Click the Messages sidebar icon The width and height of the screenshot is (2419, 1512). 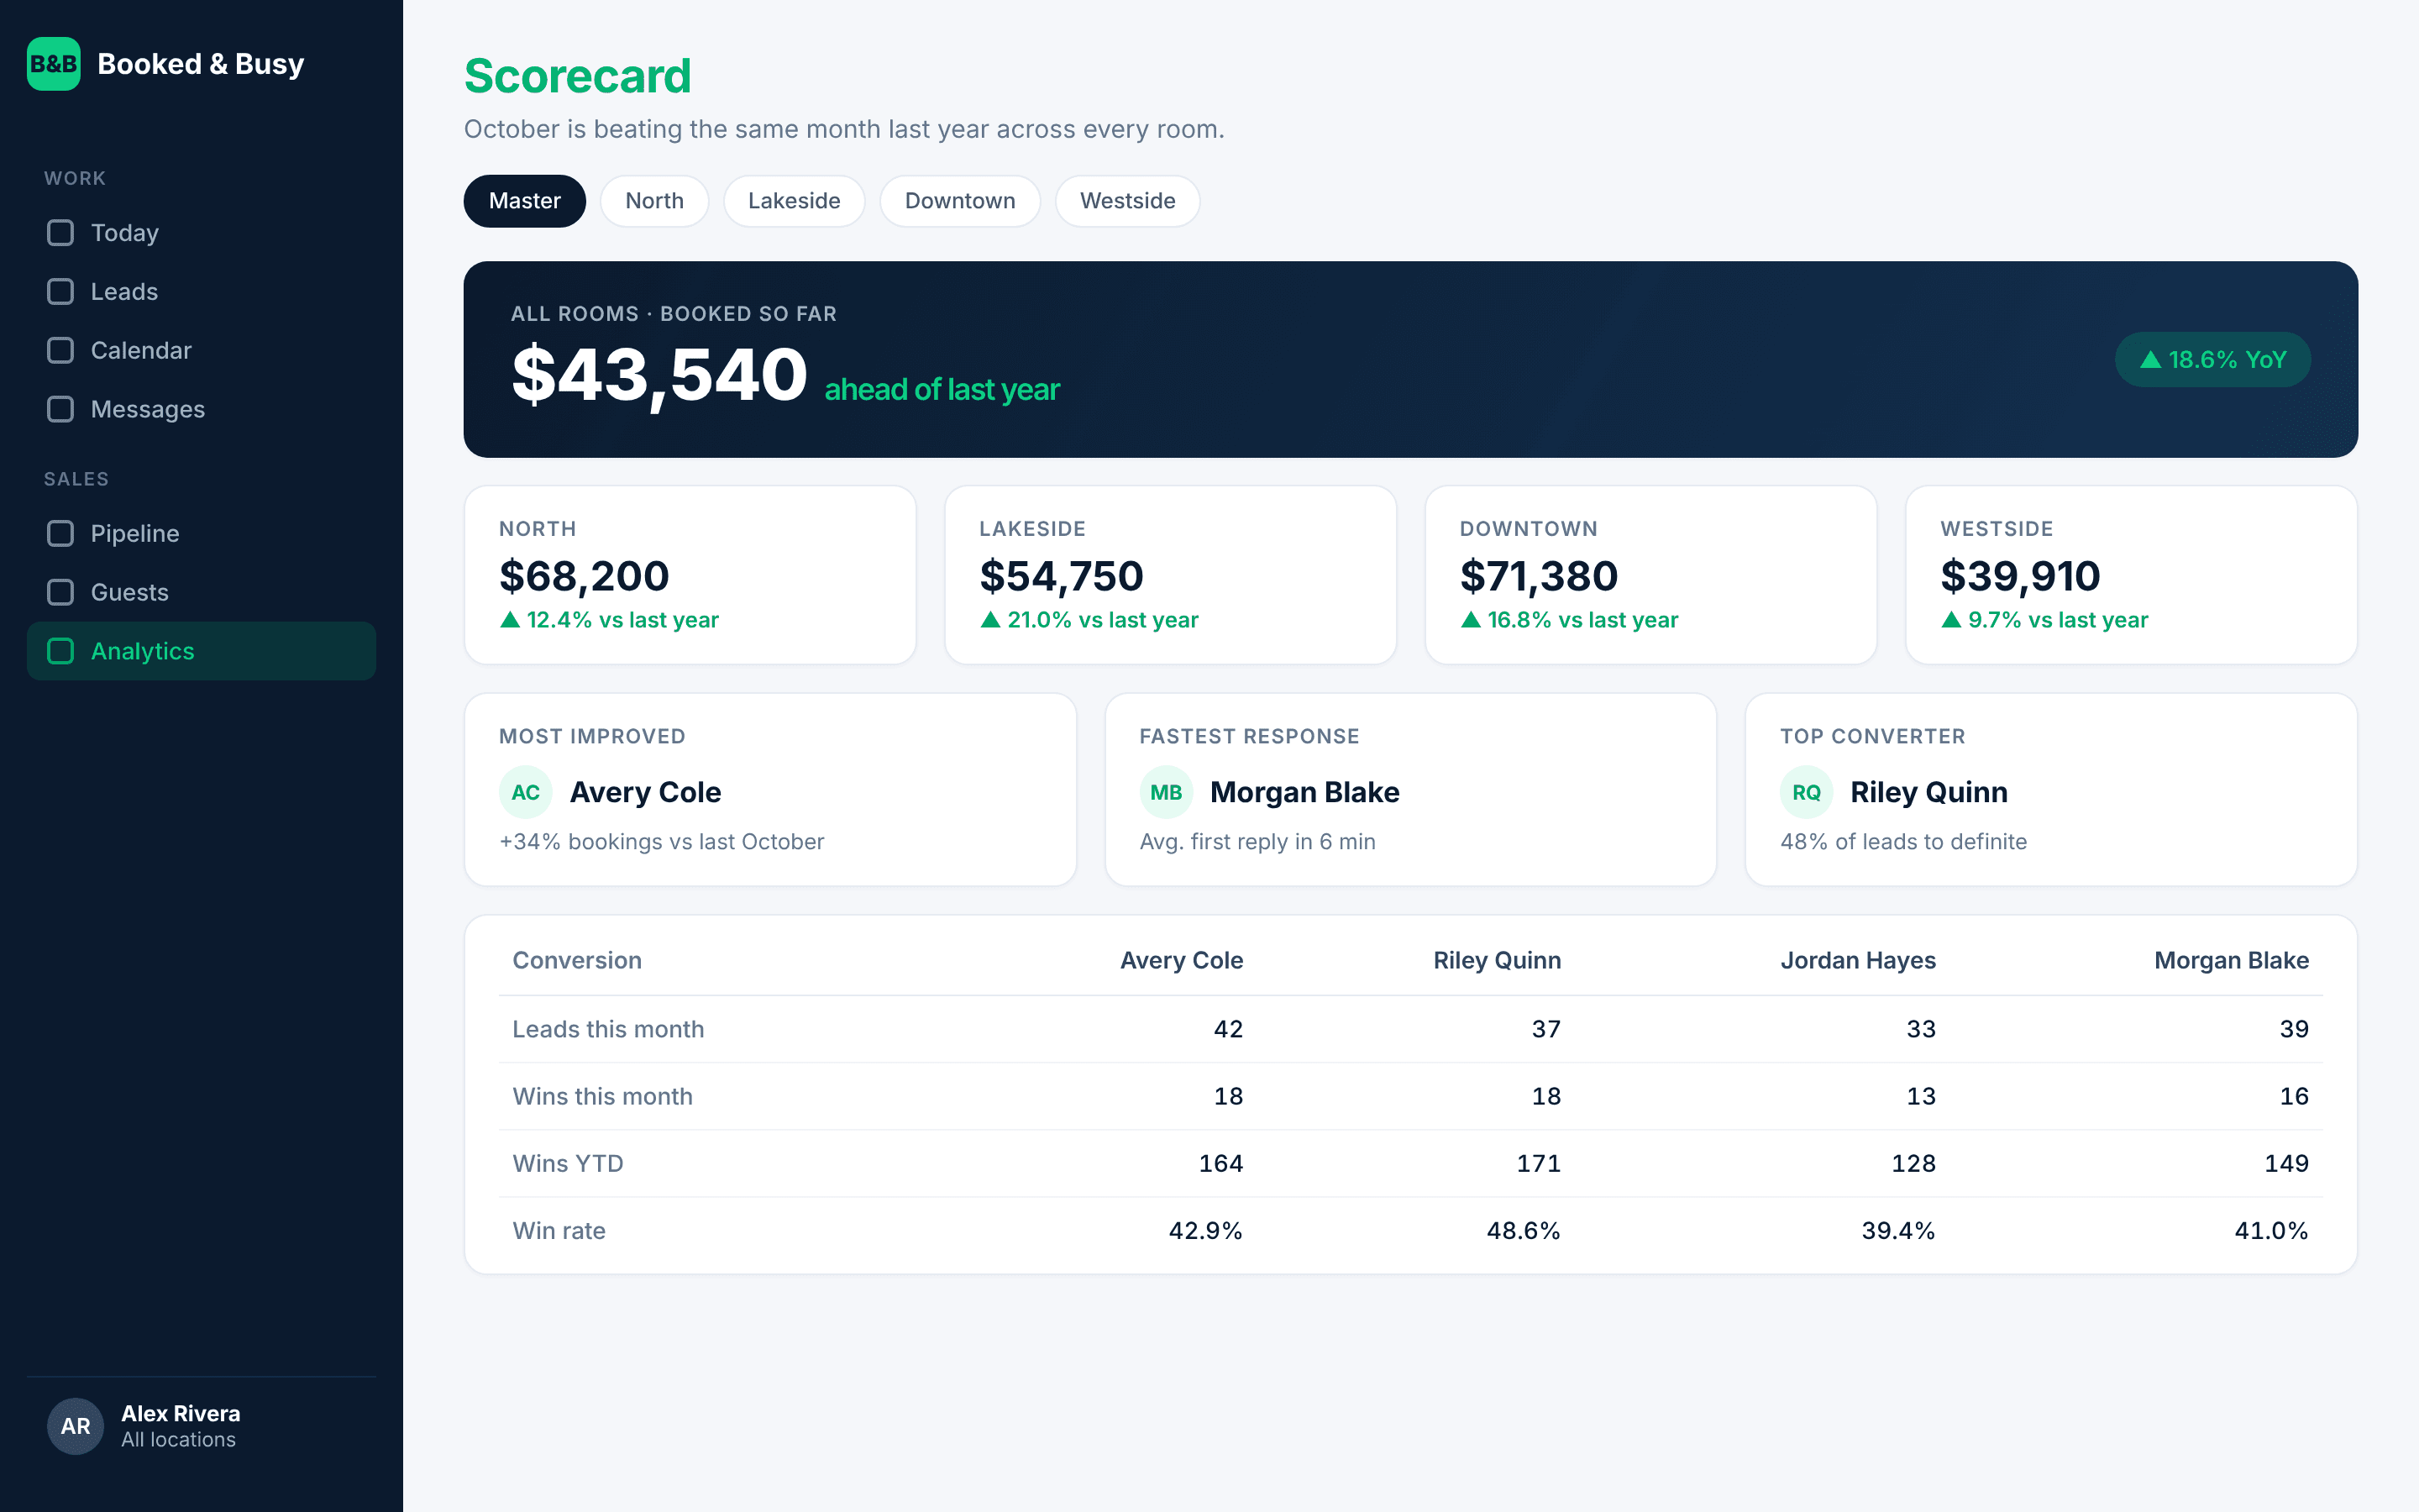(x=61, y=409)
